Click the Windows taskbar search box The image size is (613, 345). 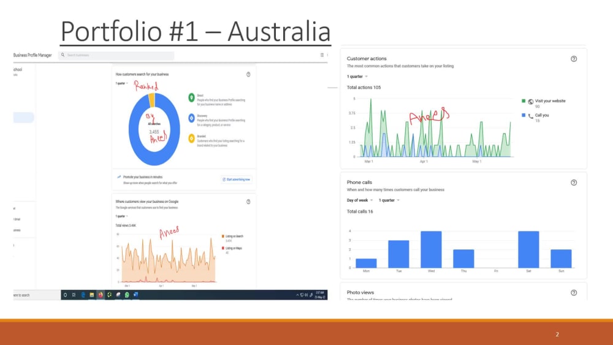coord(37,295)
